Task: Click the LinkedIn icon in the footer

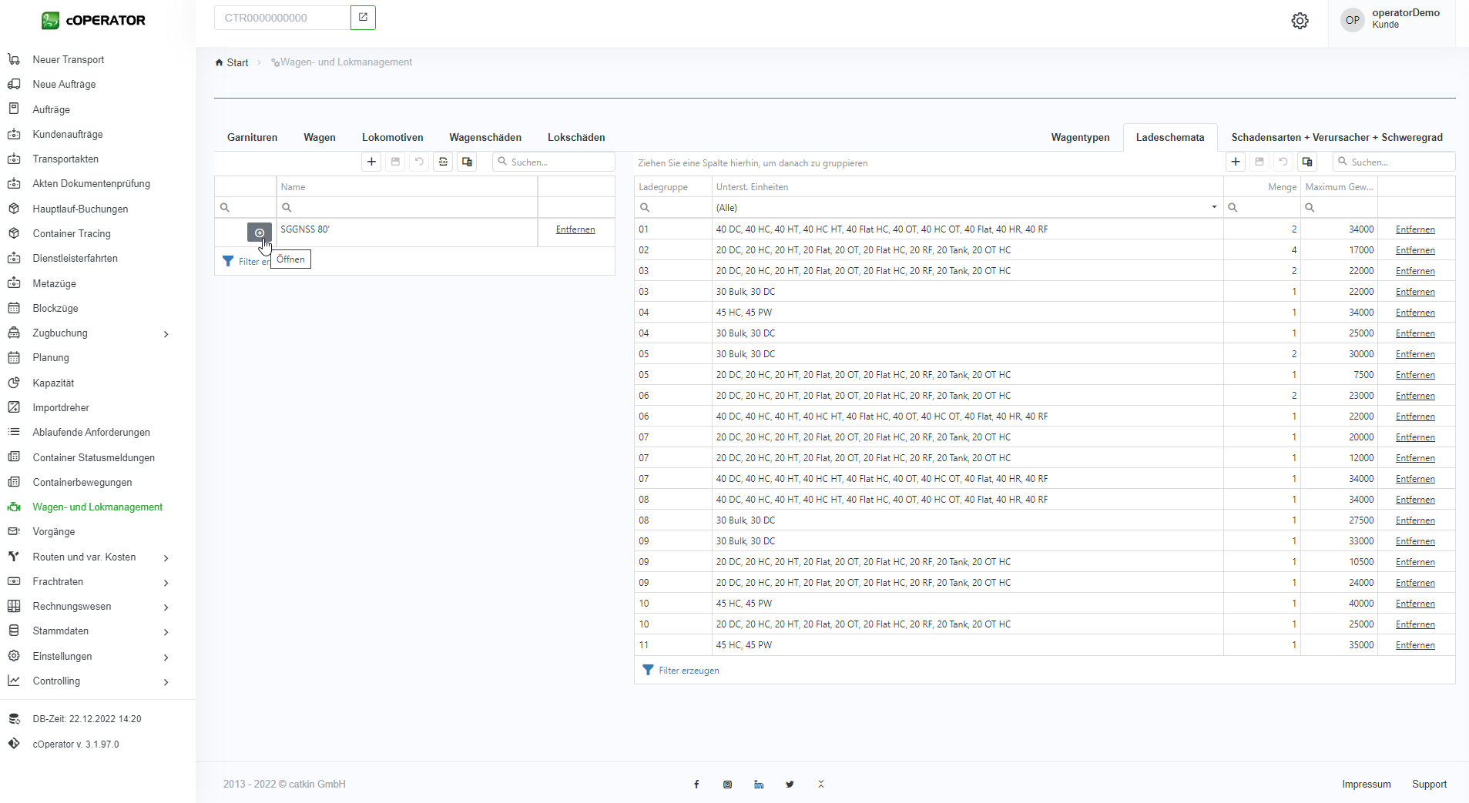Action: 759,785
